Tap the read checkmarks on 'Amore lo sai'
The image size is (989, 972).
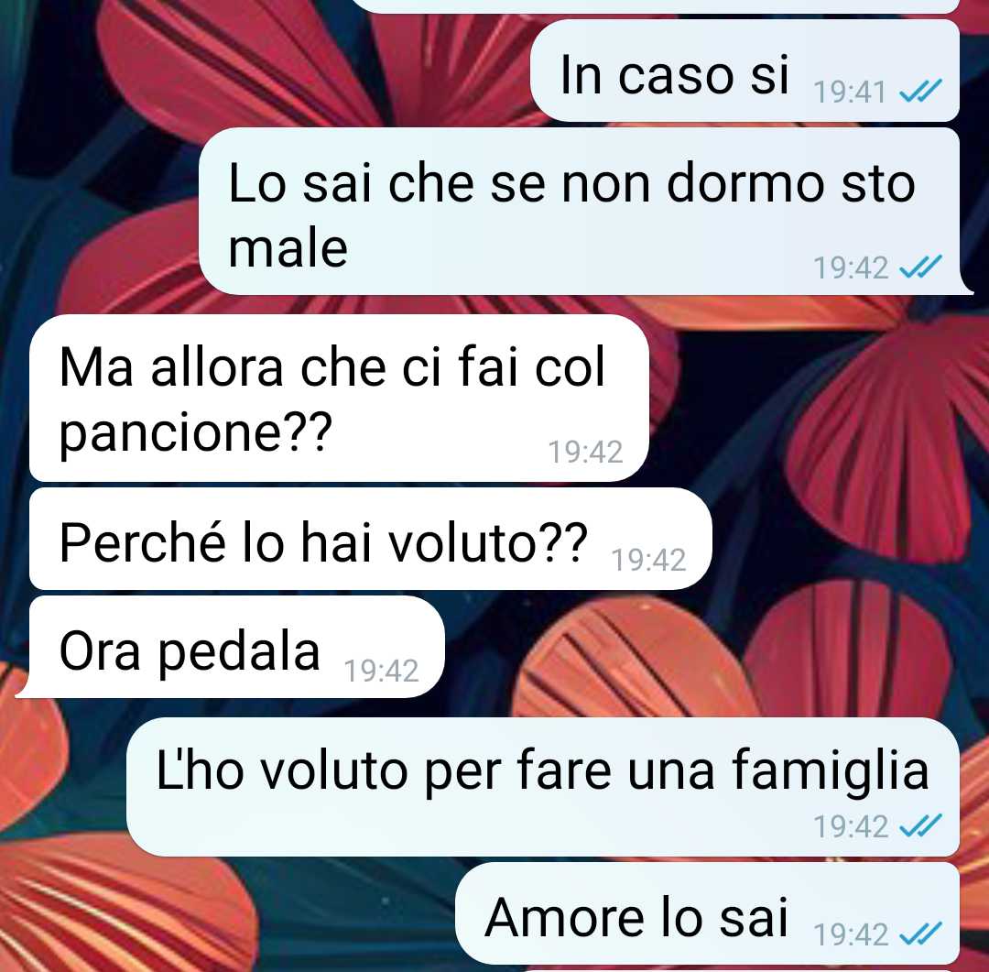coord(920,934)
